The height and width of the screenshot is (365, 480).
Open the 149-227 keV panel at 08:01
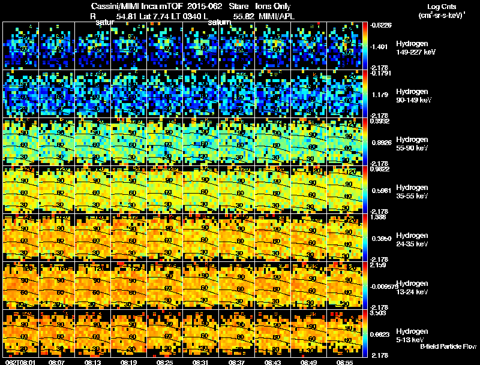pyautogui.click(x=20, y=46)
